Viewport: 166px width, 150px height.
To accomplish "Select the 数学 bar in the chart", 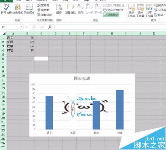I will pyautogui.click(x=96, y=115).
